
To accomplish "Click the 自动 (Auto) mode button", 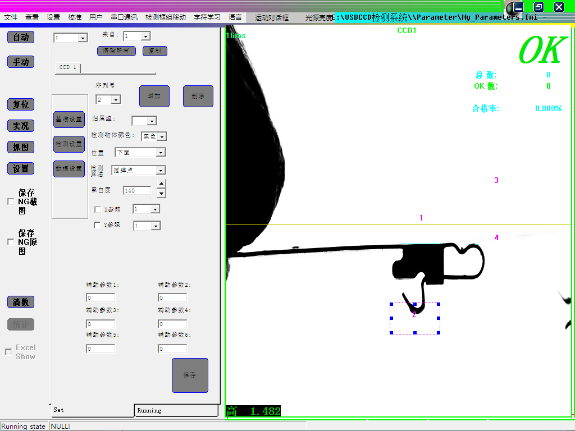I will [21, 37].
